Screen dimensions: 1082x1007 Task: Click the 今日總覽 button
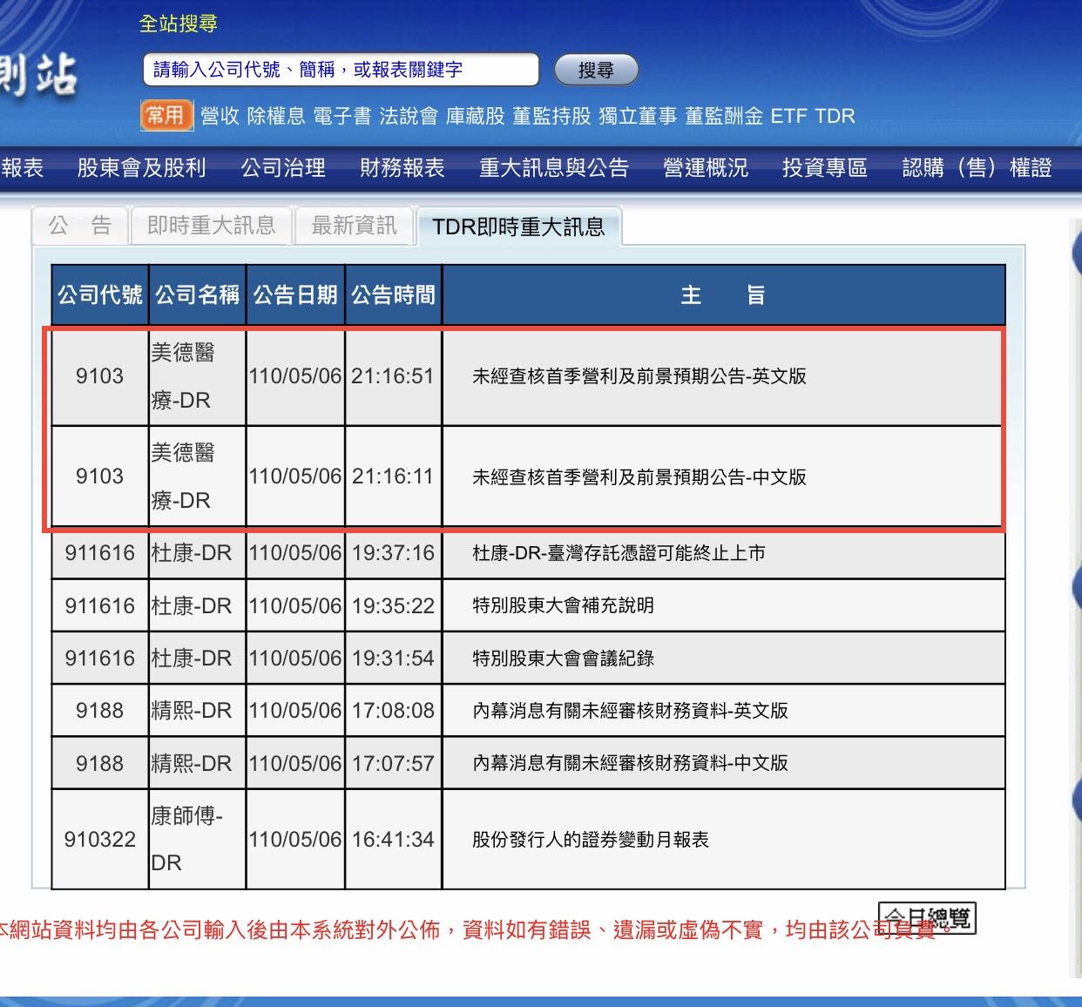pos(927,918)
